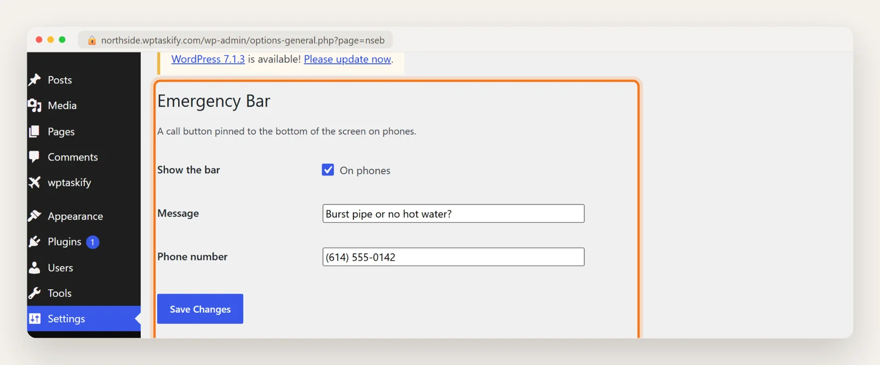The height and width of the screenshot is (365, 880).
Task: Click the On phones label
Action: point(365,170)
